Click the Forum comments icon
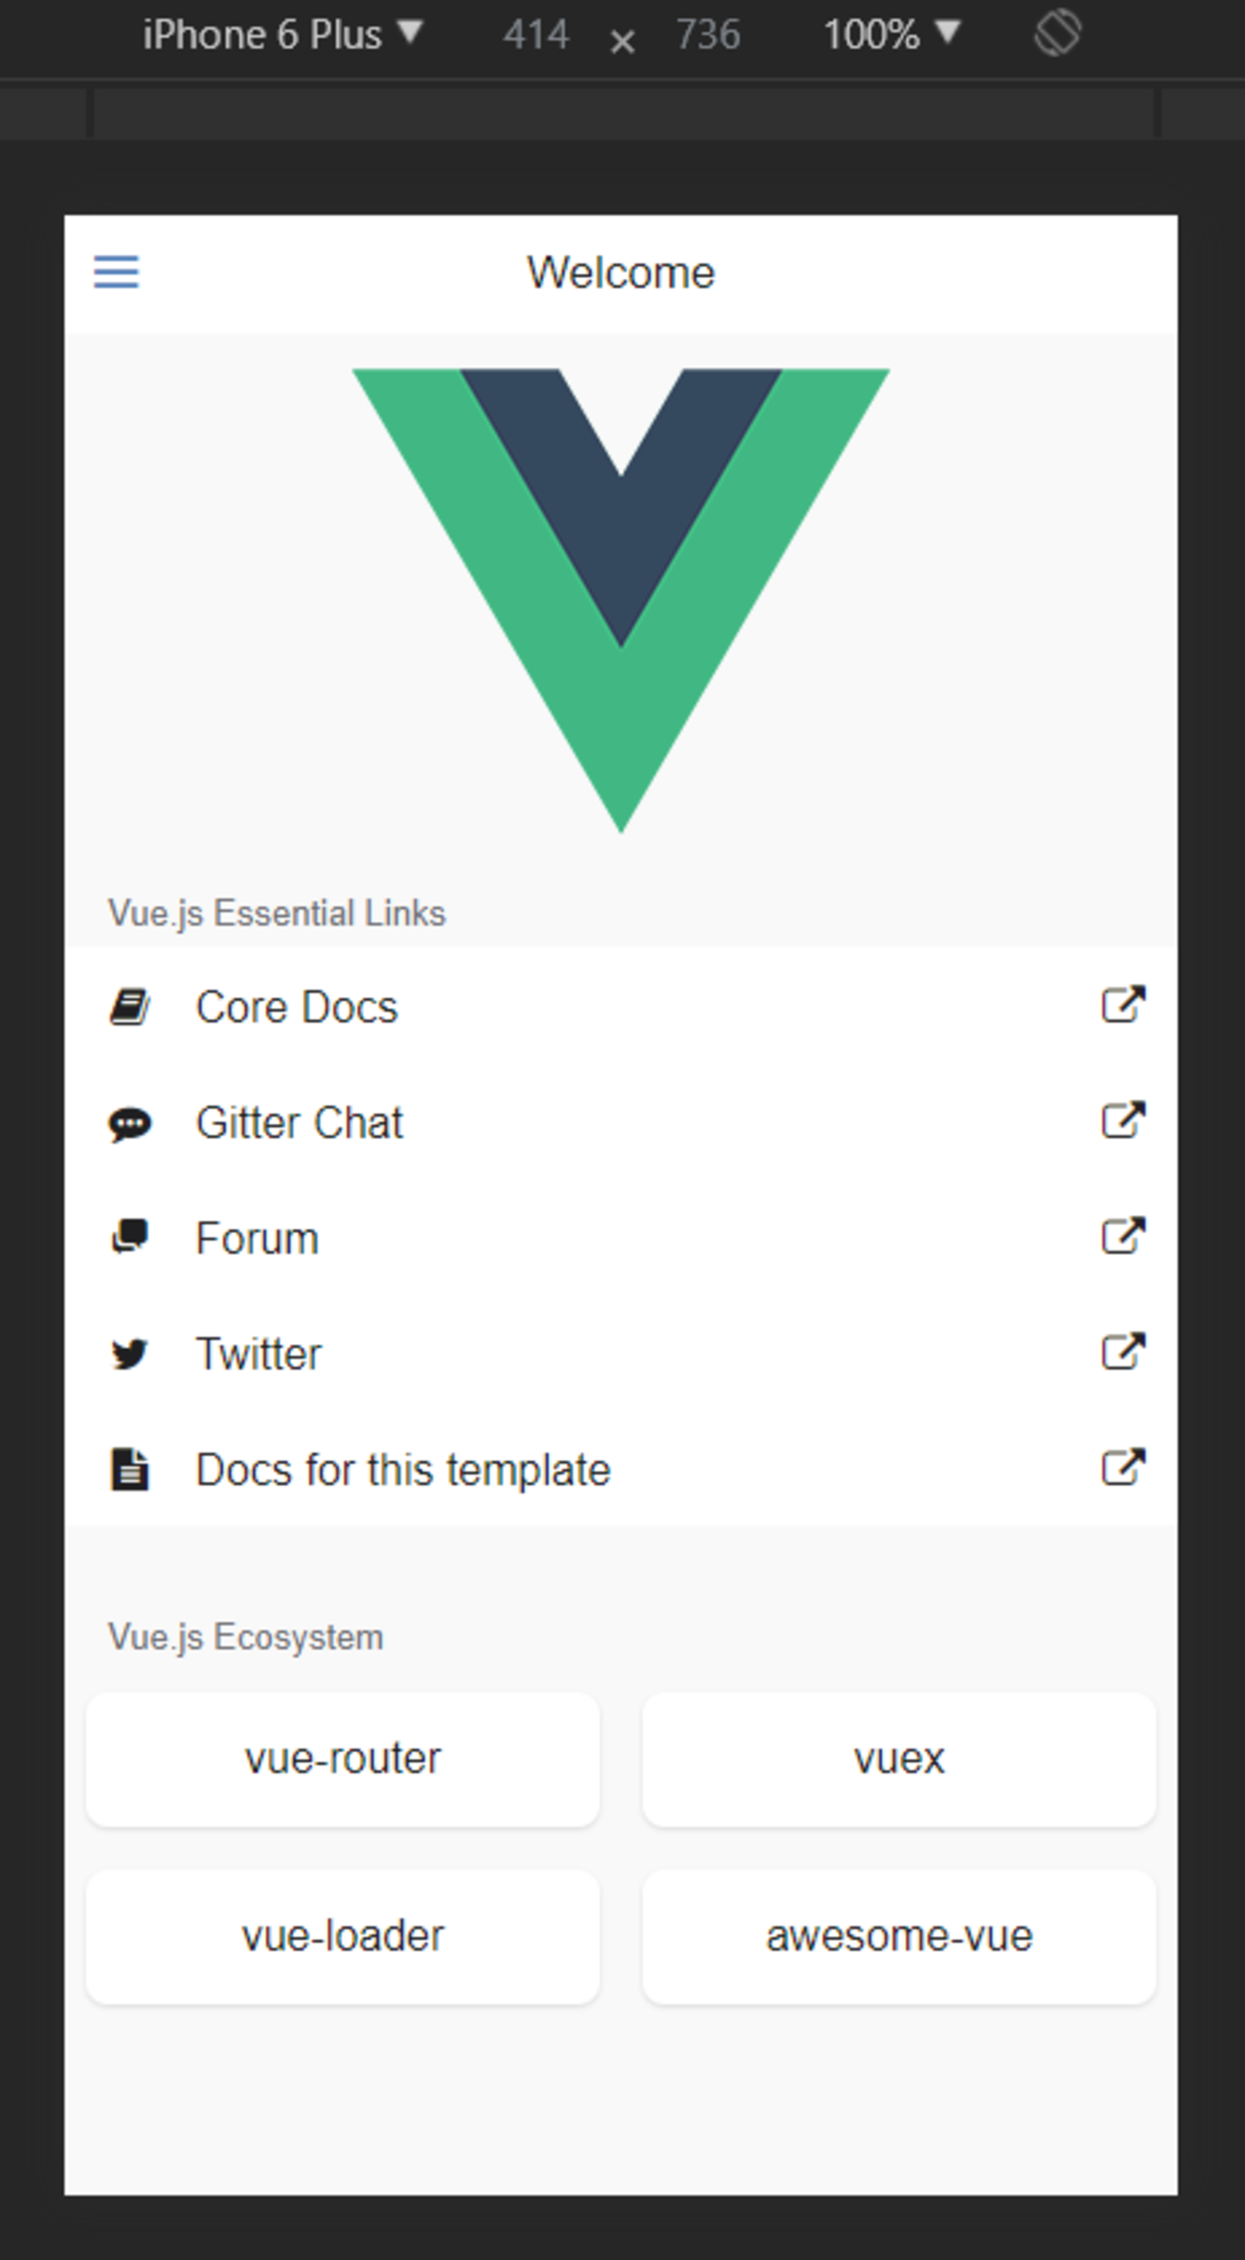 point(129,1237)
